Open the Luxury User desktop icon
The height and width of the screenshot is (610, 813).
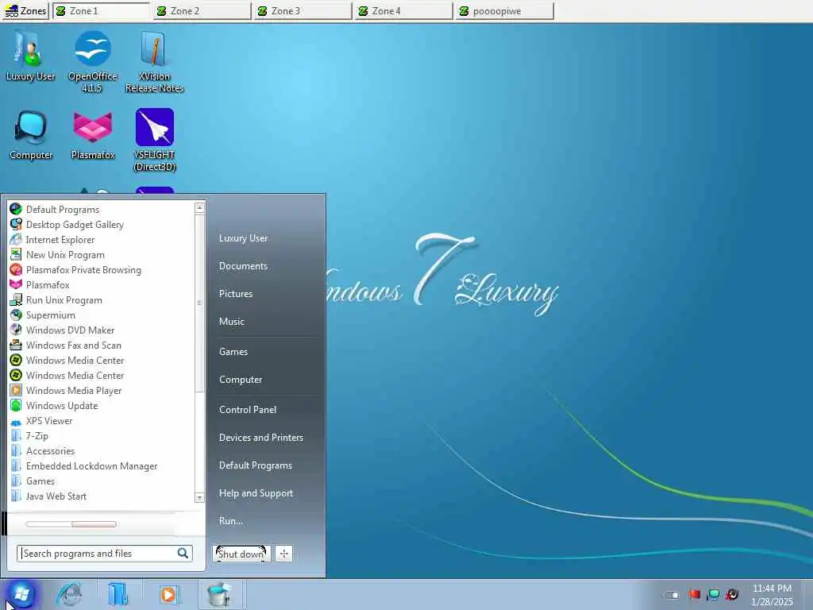[30, 56]
